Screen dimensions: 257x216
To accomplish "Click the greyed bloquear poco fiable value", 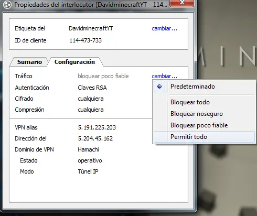I will click(103, 76).
